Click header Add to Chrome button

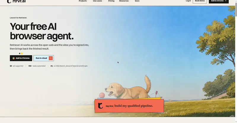point(219,1)
